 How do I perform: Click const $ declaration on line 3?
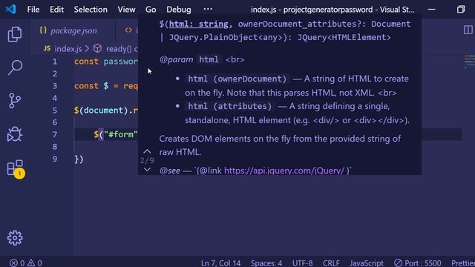click(x=91, y=86)
